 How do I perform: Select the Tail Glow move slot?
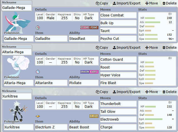point(118,112)
